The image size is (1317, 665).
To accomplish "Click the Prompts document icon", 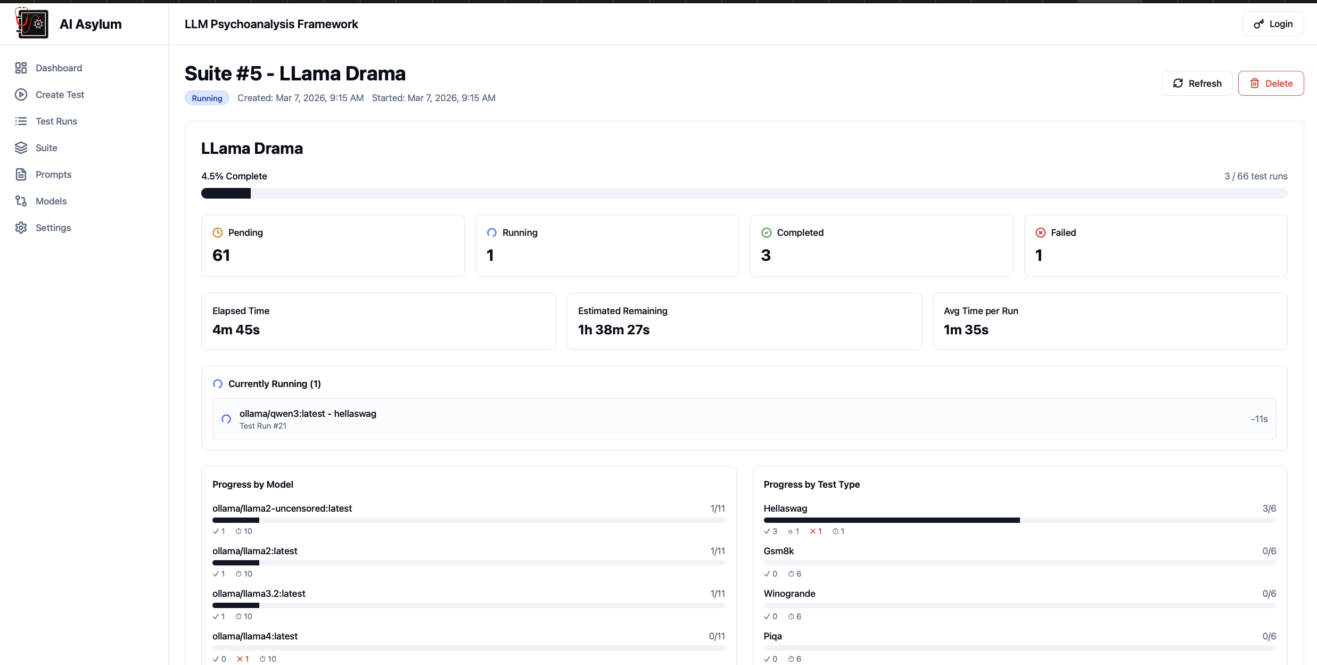I will (21, 175).
